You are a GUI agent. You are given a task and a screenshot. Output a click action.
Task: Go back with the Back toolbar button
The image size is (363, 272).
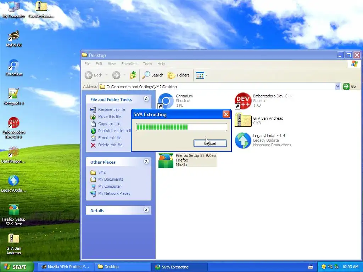pos(94,75)
